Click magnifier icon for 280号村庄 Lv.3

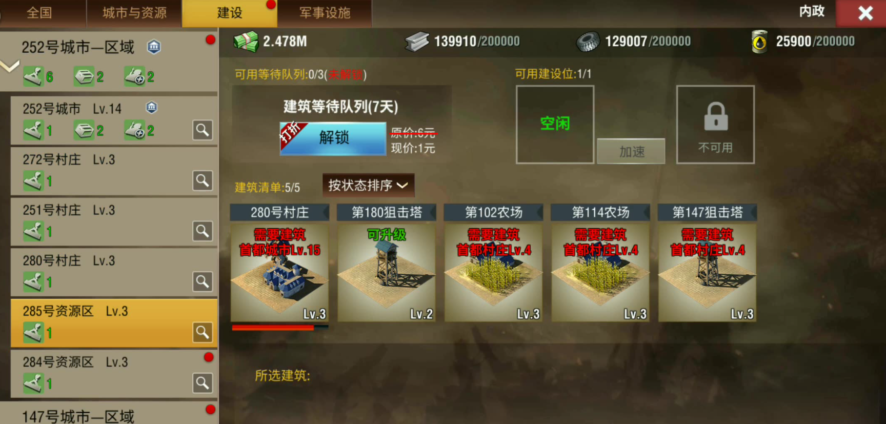click(x=203, y=281)
